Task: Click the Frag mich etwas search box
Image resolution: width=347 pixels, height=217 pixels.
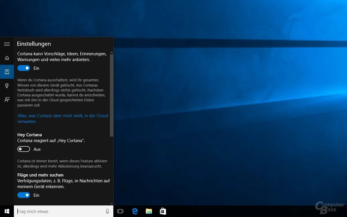Action: click(64, 211)
